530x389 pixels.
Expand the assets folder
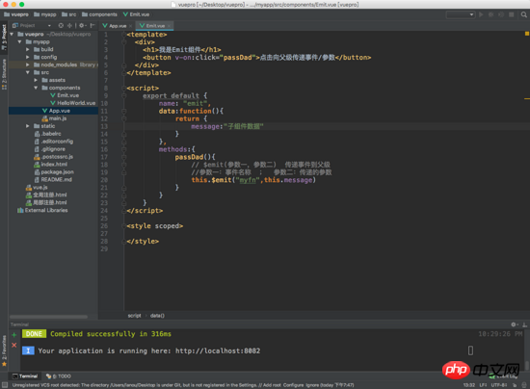[x=36, y=80]
